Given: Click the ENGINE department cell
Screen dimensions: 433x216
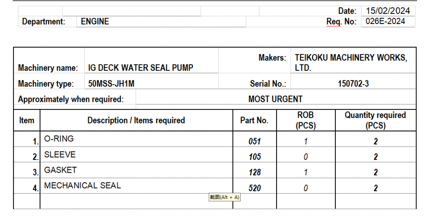Looking at the screenshot, I should tap(95, 21).
